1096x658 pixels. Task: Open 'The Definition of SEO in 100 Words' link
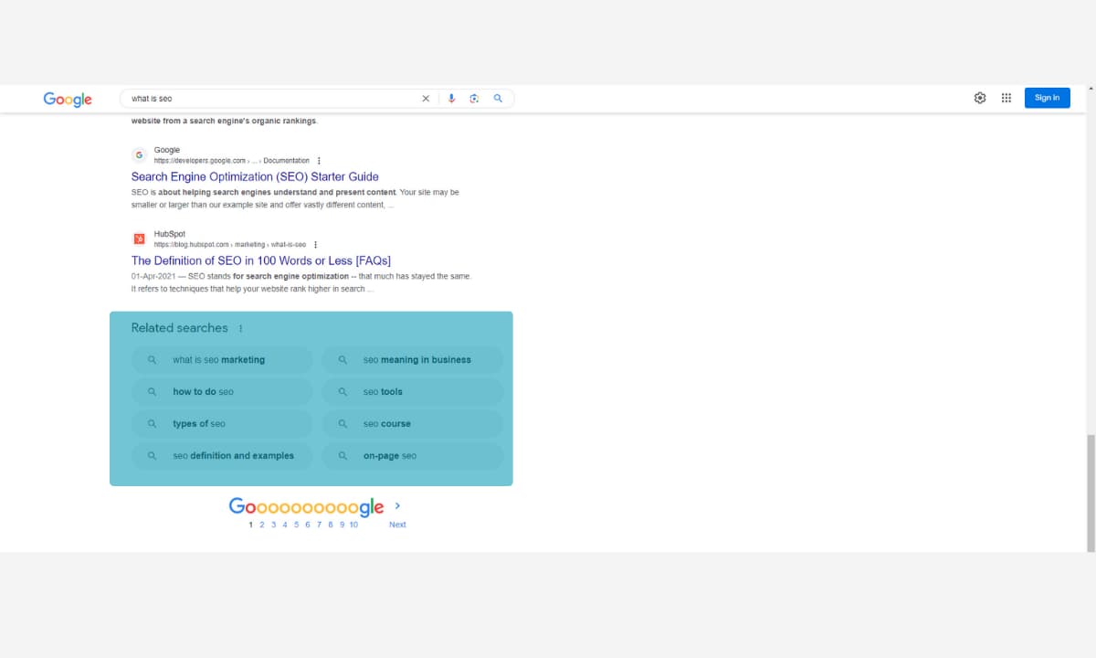[x=261, y=260]
